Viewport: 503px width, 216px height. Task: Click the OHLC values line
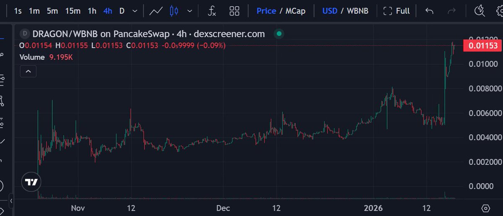122,45
